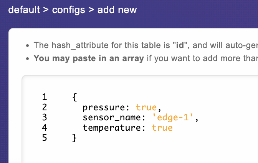
Task: Click the true value after pressure
Action: [x=146, y=108]
